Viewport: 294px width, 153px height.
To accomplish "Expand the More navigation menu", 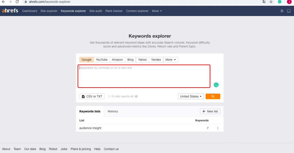I will pyautogui.click(x=157, y=11).
